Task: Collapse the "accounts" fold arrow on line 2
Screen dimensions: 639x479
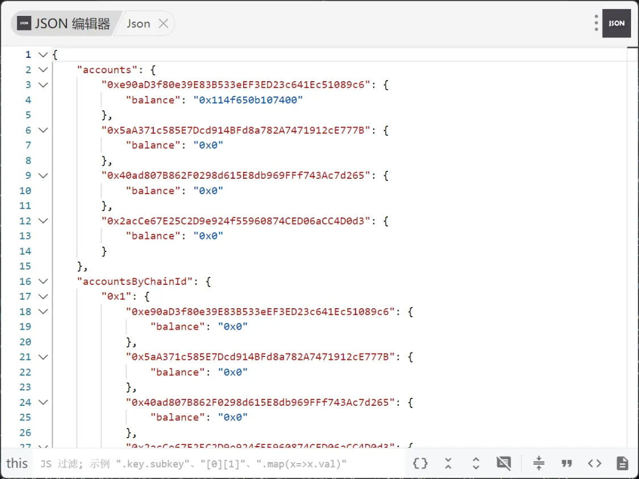Action: pyautogui.click(x=43, y=70)
